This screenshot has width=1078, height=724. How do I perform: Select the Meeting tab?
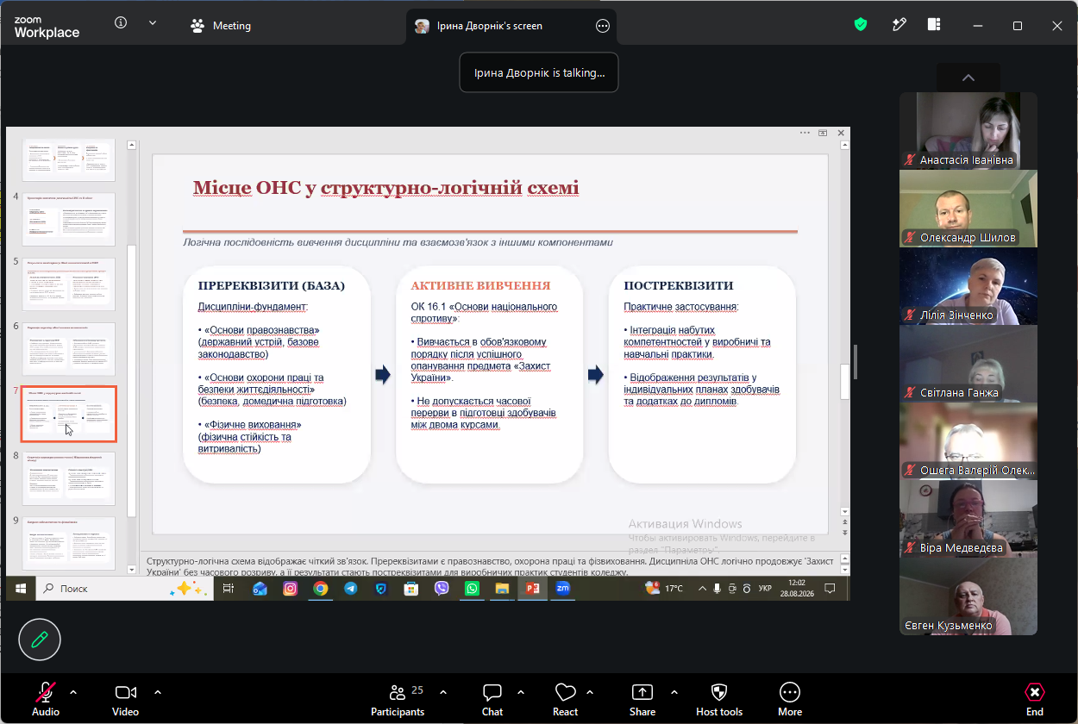click(221, 26)
